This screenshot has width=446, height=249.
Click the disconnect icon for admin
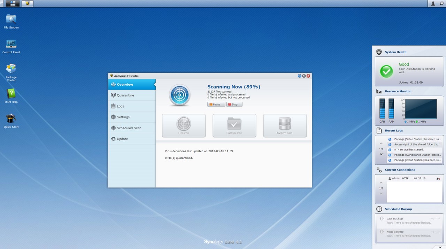click(438, 179)
